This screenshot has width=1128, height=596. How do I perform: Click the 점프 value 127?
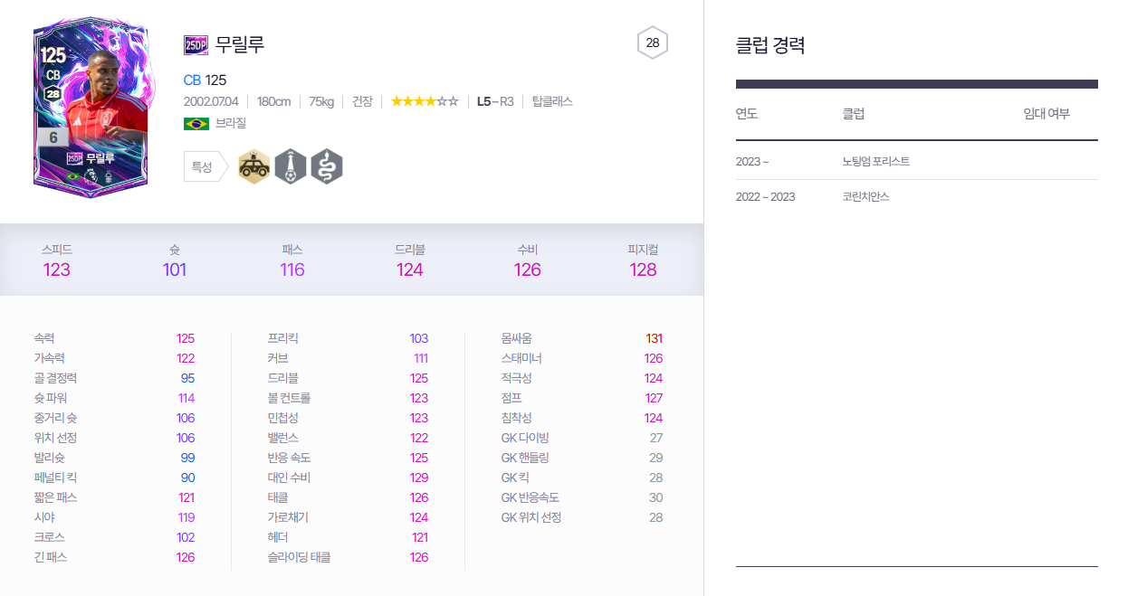pos(654,398)
